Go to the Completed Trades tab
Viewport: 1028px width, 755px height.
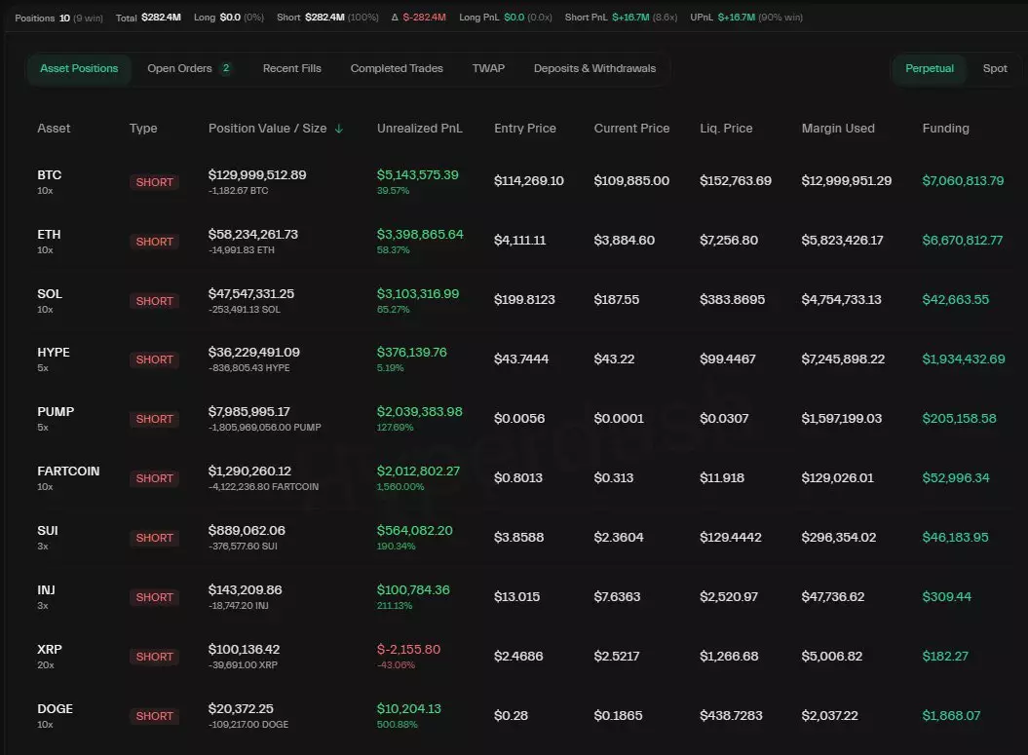point(397,68)
